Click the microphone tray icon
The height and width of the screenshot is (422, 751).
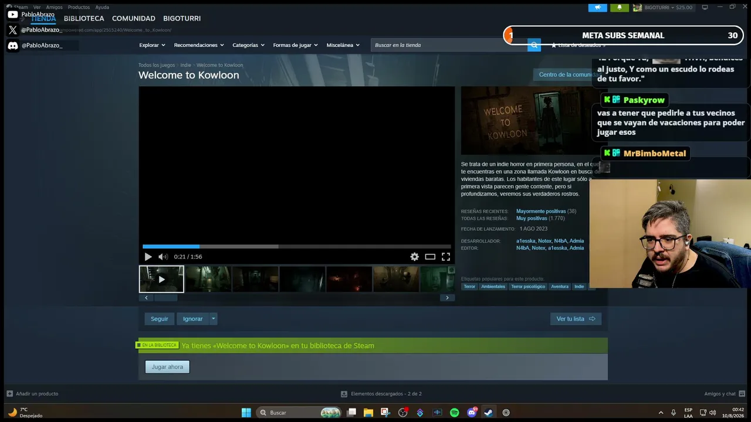[x=673, y=413]
